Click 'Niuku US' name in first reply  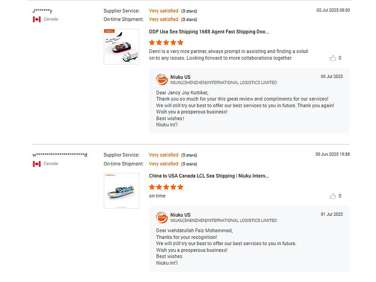point(180,77)
